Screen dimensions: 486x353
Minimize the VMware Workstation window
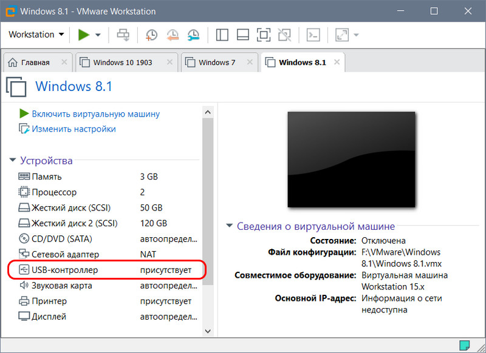point(400,11)
